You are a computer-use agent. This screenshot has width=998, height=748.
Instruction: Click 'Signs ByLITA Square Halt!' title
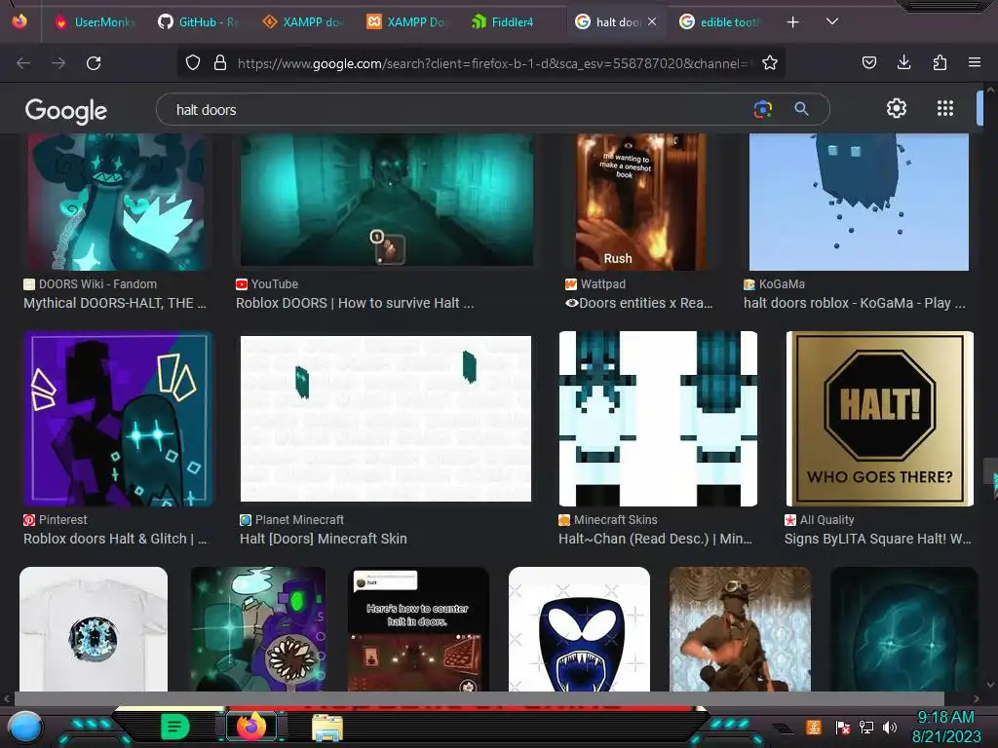pyautogui.click(x=878, y=539)
